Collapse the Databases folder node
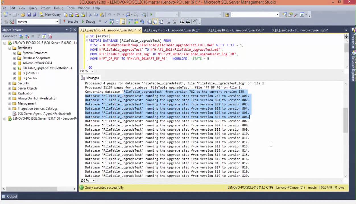The image size is (356, 204). click(9, 48)
